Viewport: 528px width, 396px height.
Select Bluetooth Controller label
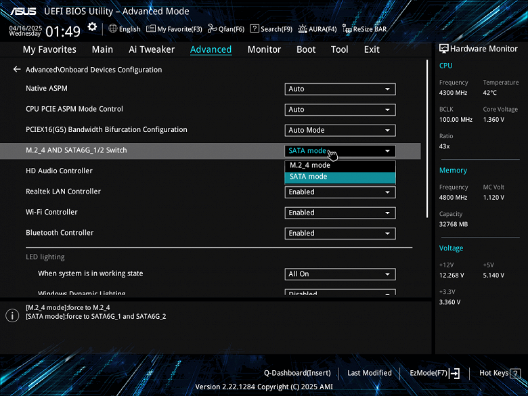pos(60,232)
